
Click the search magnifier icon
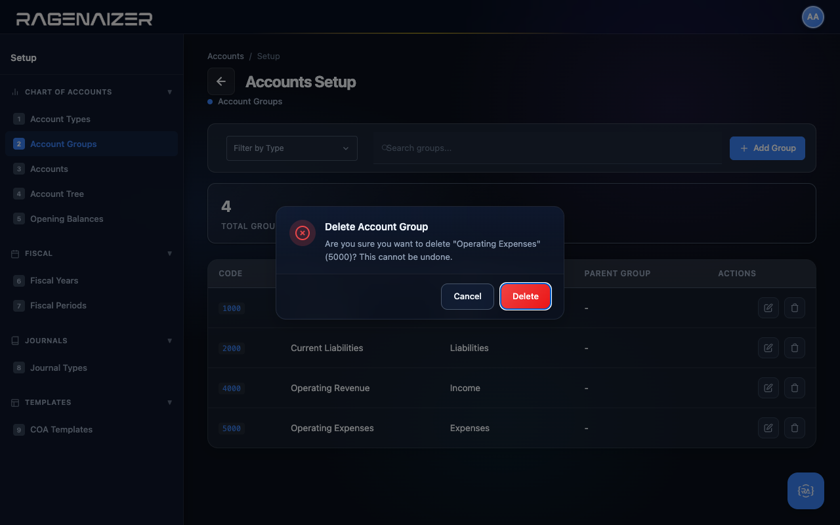(384, 148)
